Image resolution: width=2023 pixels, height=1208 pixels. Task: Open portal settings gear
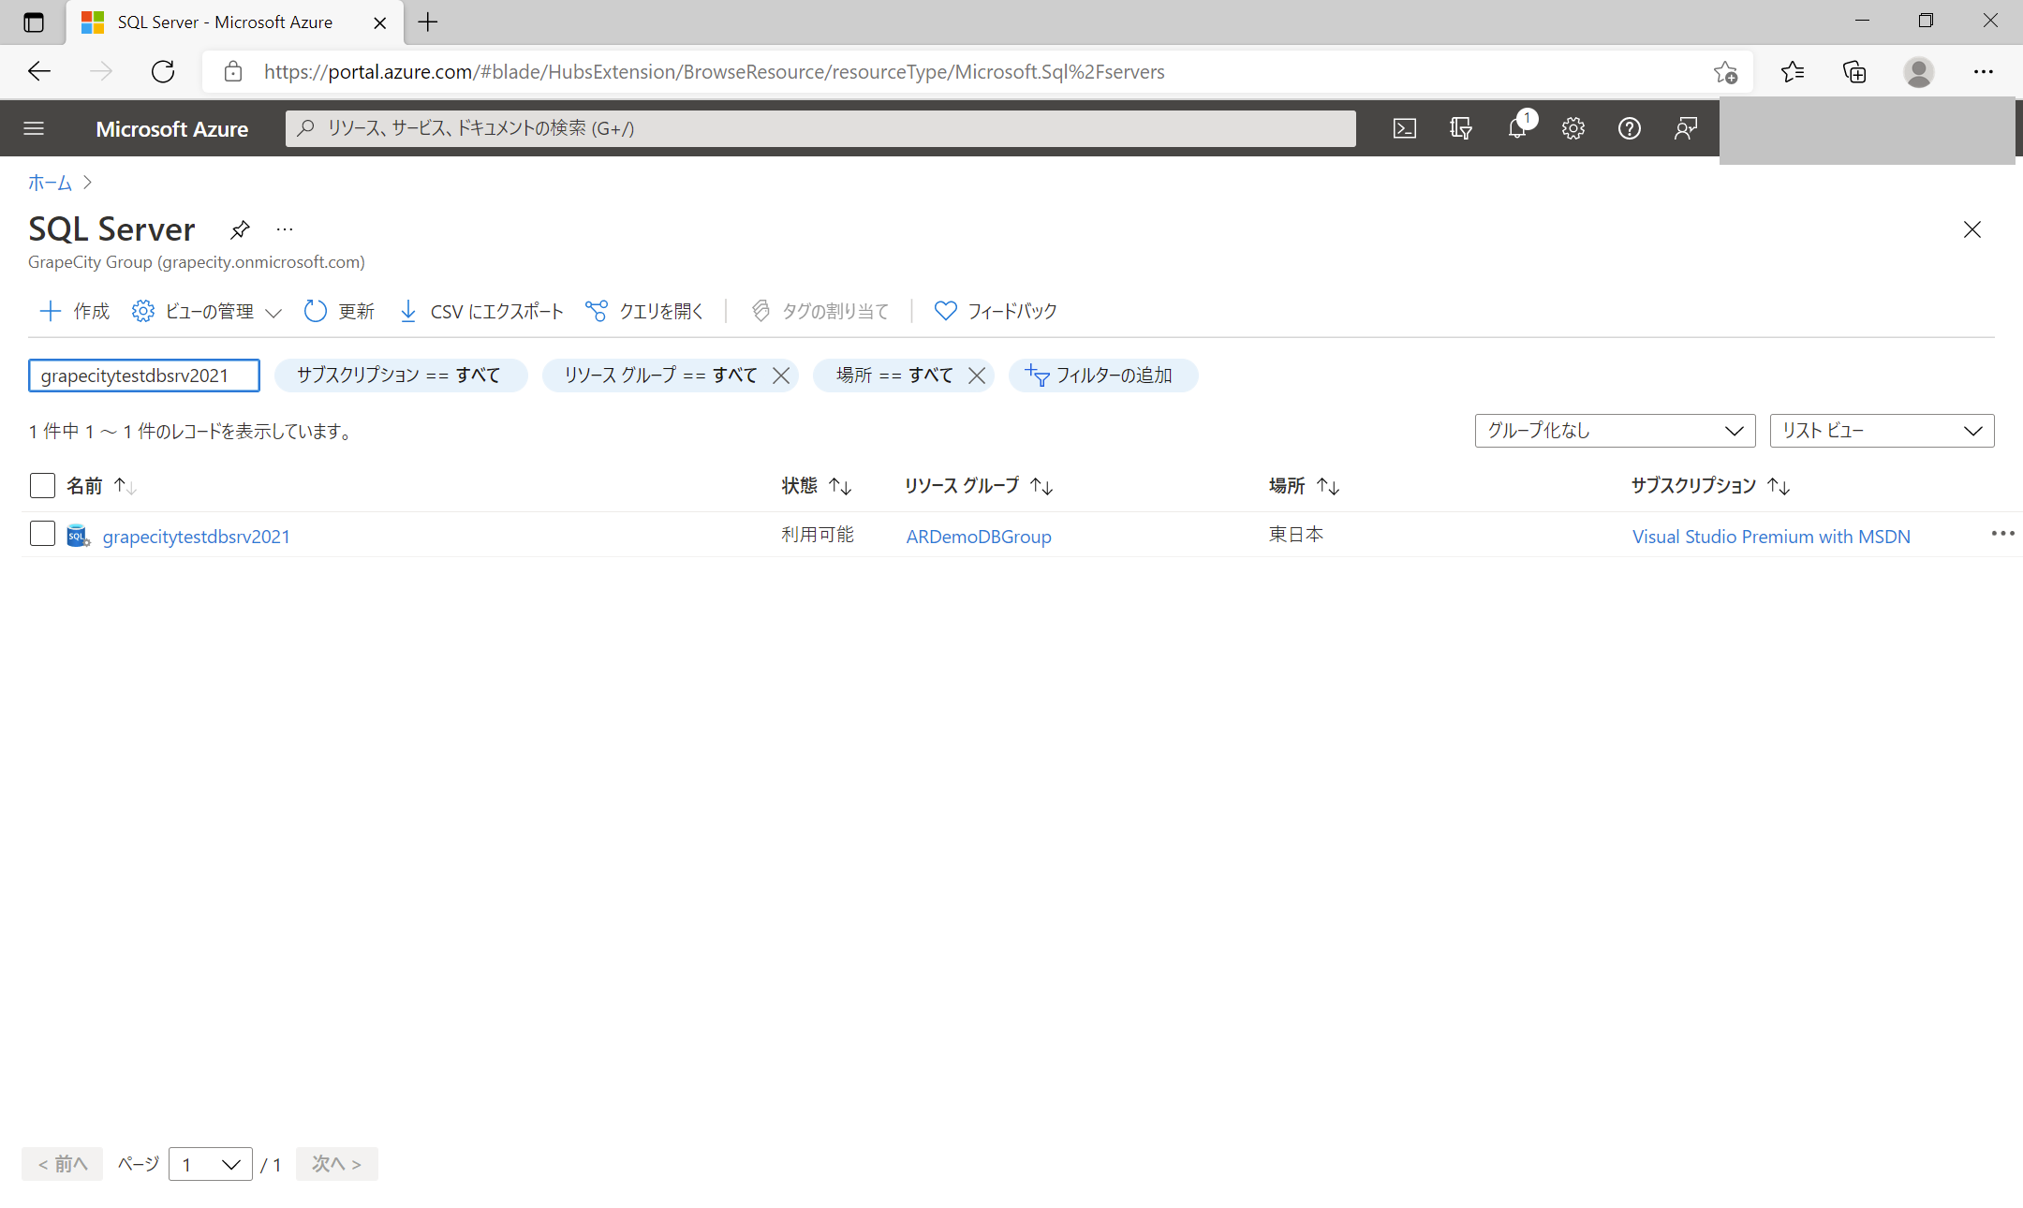(x=1573, y=128)
